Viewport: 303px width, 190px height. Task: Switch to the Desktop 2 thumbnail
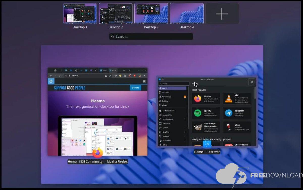(115, 14)
